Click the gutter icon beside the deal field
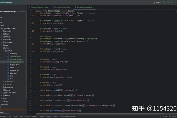The image size is (177, 118). click(33, 31)
